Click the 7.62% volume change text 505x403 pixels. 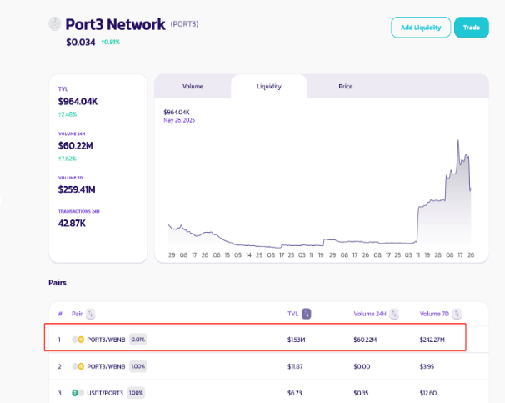tap(67, 159)
